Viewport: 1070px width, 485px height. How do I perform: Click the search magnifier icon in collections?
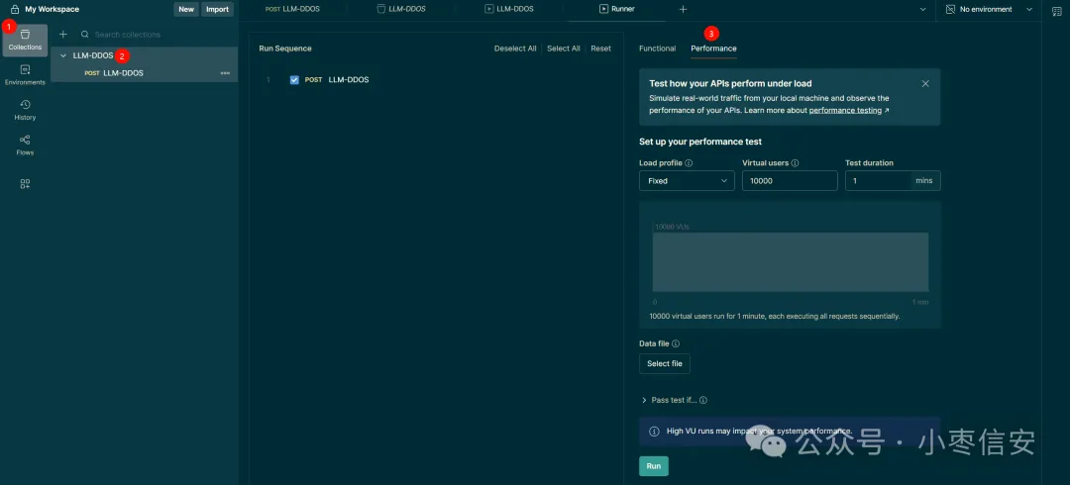coord(85,34)
